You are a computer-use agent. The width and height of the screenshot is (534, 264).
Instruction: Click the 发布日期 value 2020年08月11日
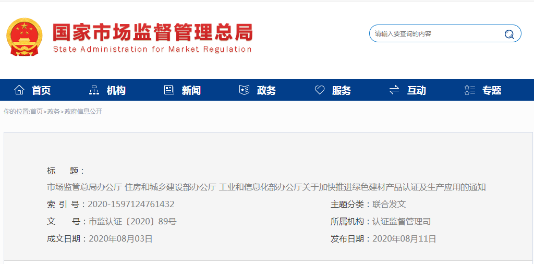pyautogui.click(x=404, y=239)
